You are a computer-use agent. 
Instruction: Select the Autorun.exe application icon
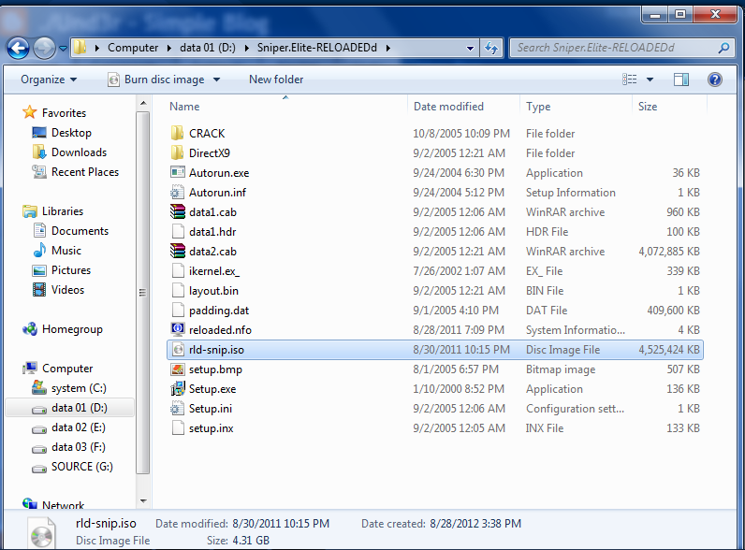(x=177, y=172)
